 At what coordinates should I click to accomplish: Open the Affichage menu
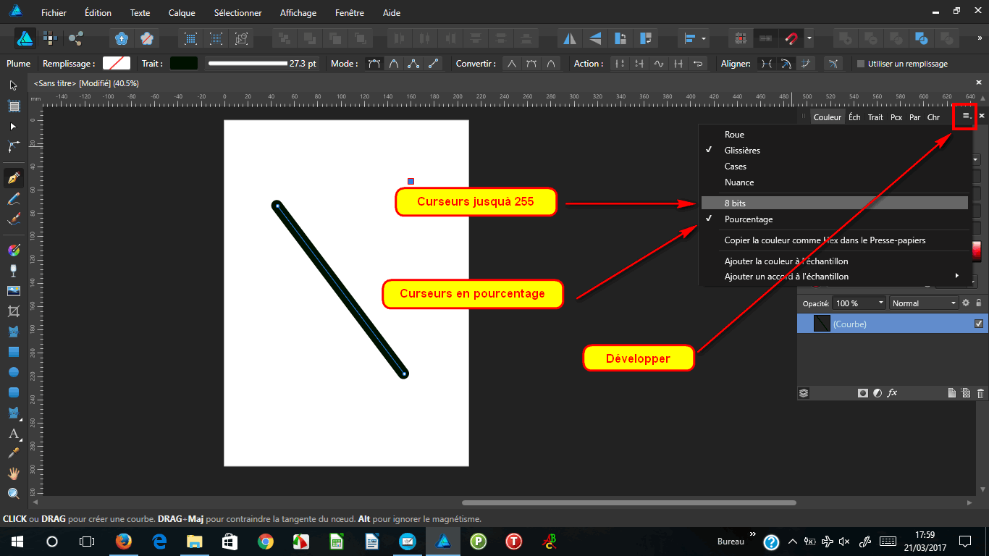(298, 13)
